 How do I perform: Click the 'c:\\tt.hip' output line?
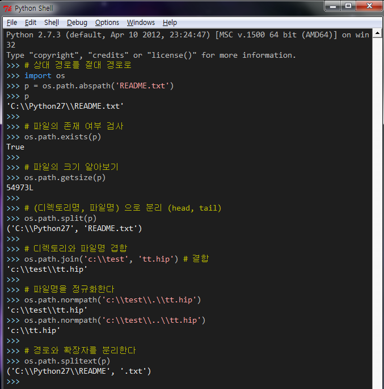pos(33,331)
